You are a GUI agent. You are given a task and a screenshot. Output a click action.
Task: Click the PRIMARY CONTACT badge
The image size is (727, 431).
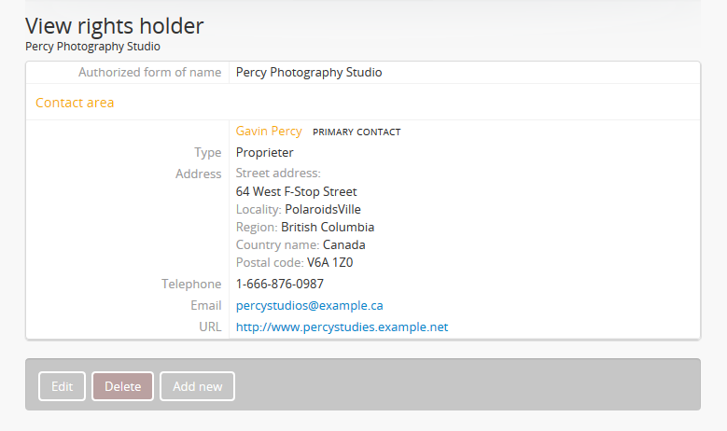(357, 132)
